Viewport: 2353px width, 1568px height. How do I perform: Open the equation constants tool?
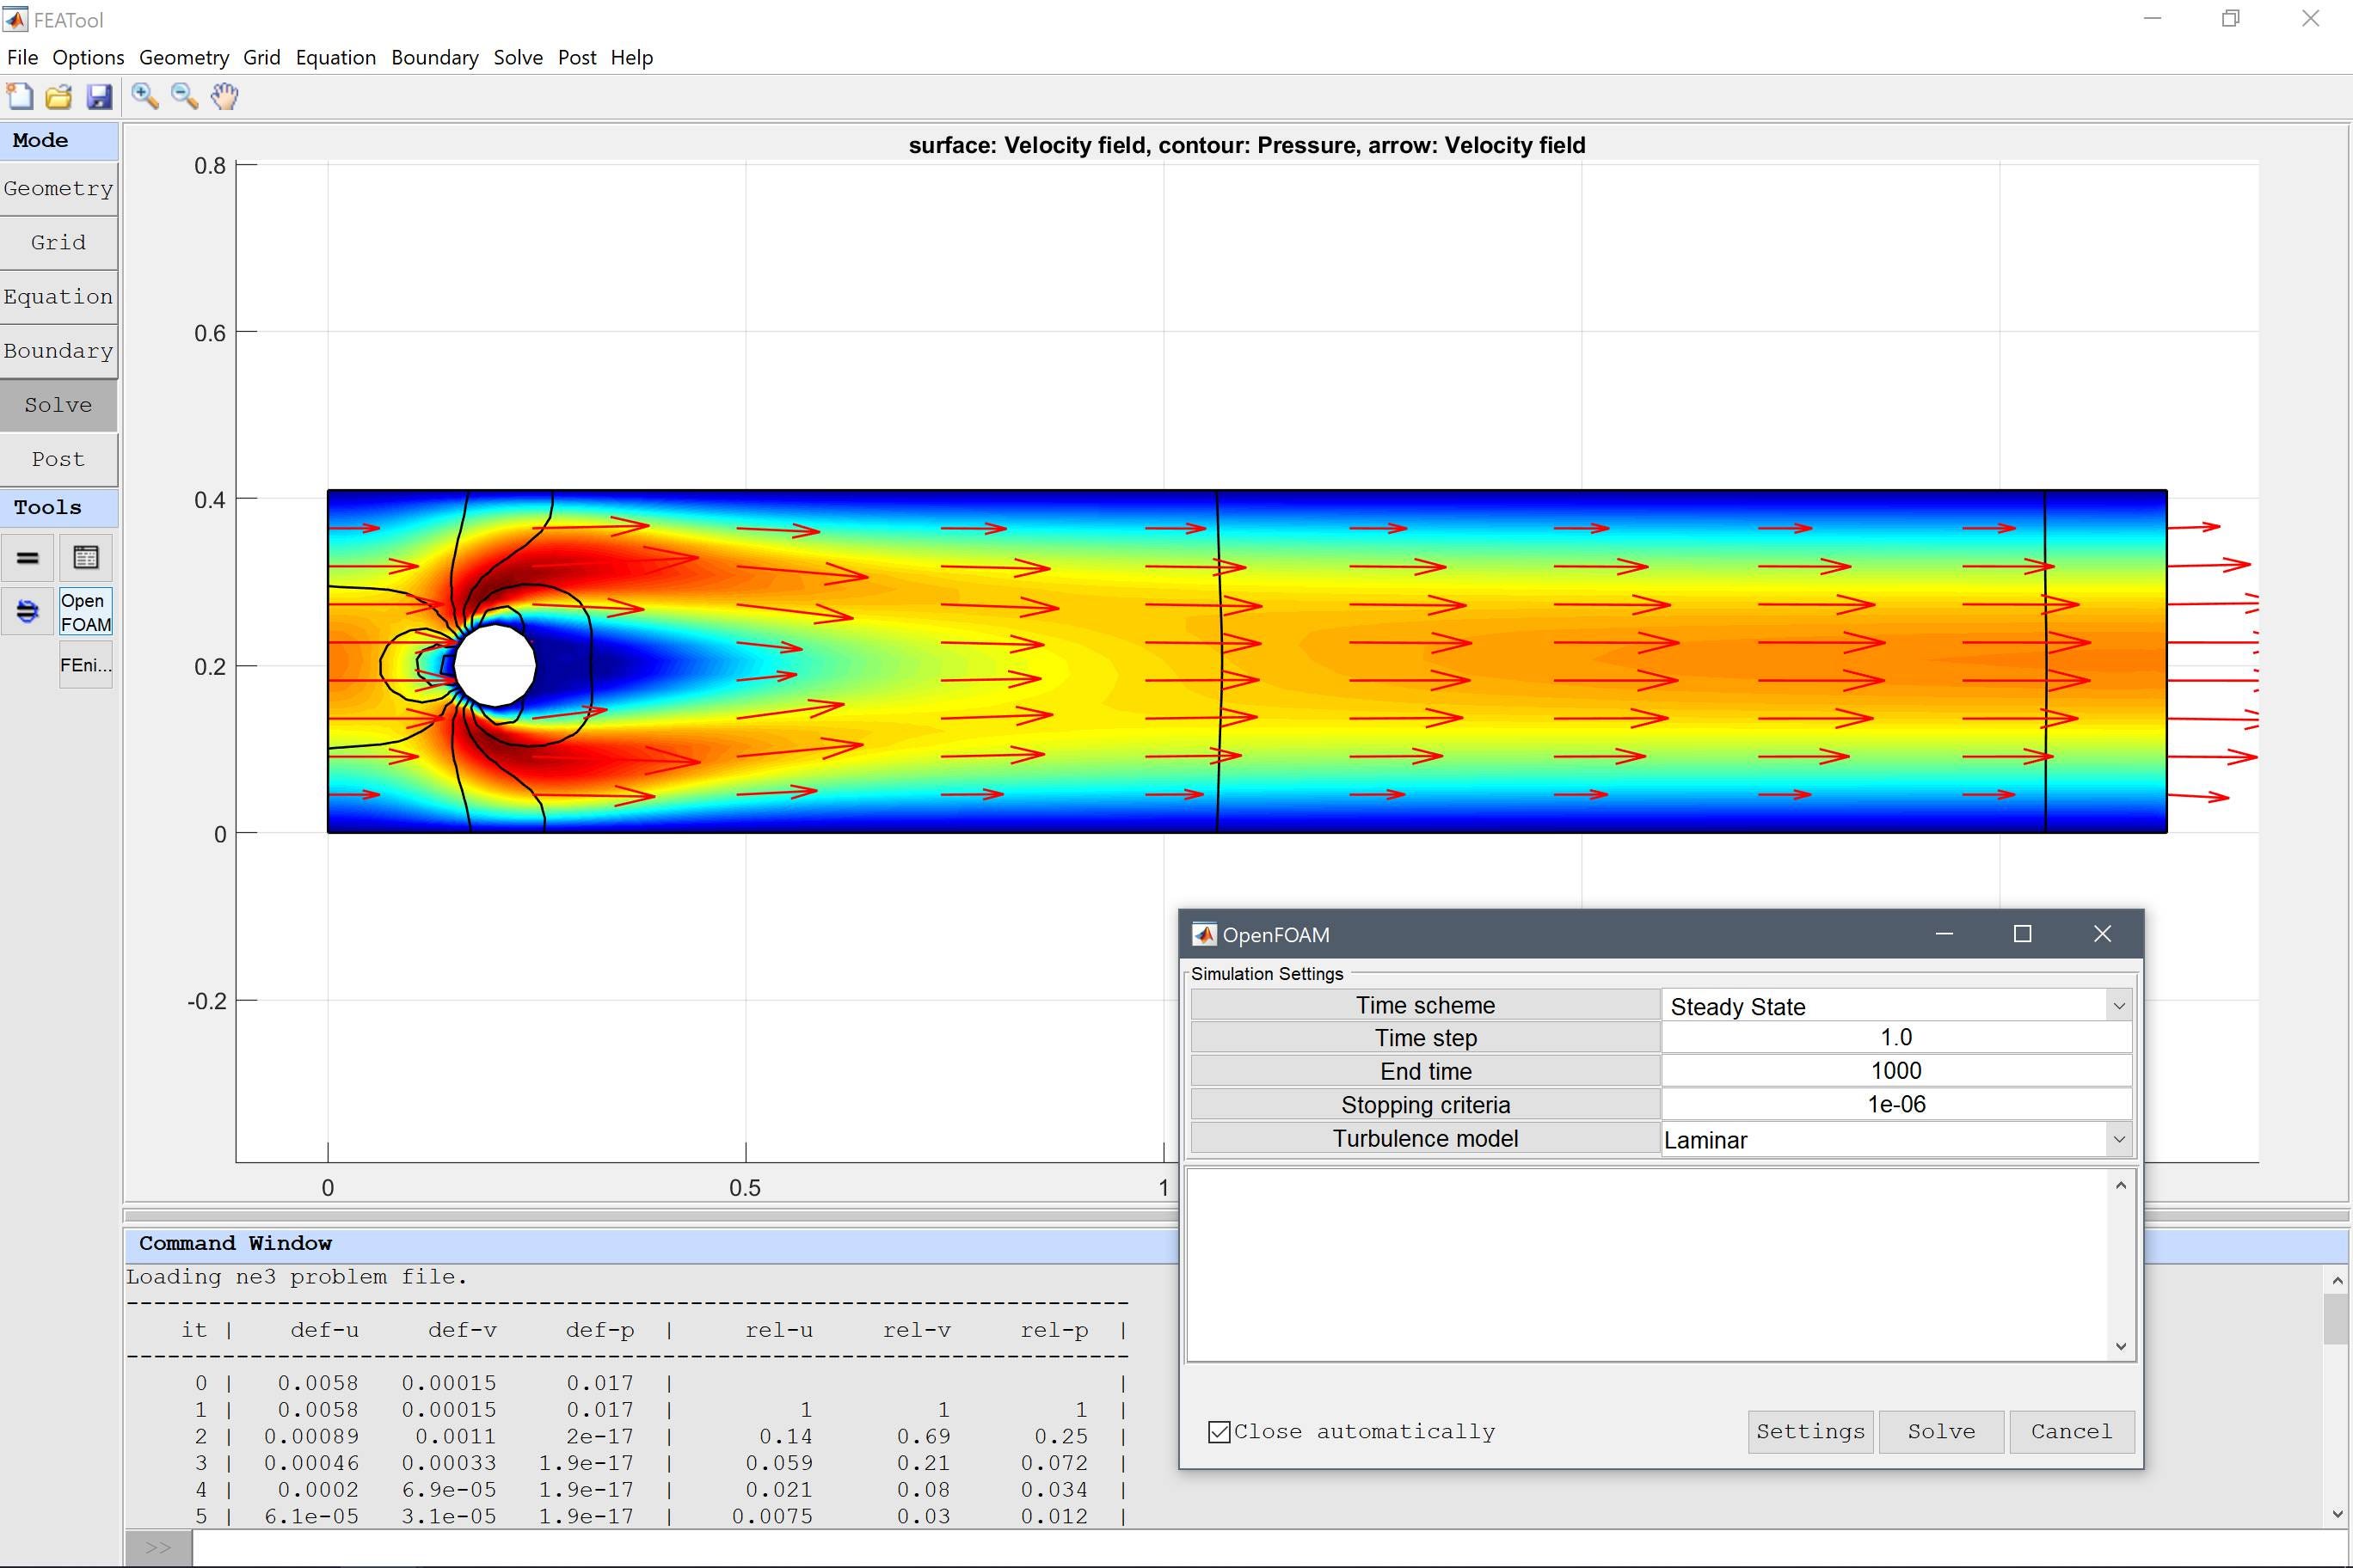pyautogui.click(x=27, y=557)
